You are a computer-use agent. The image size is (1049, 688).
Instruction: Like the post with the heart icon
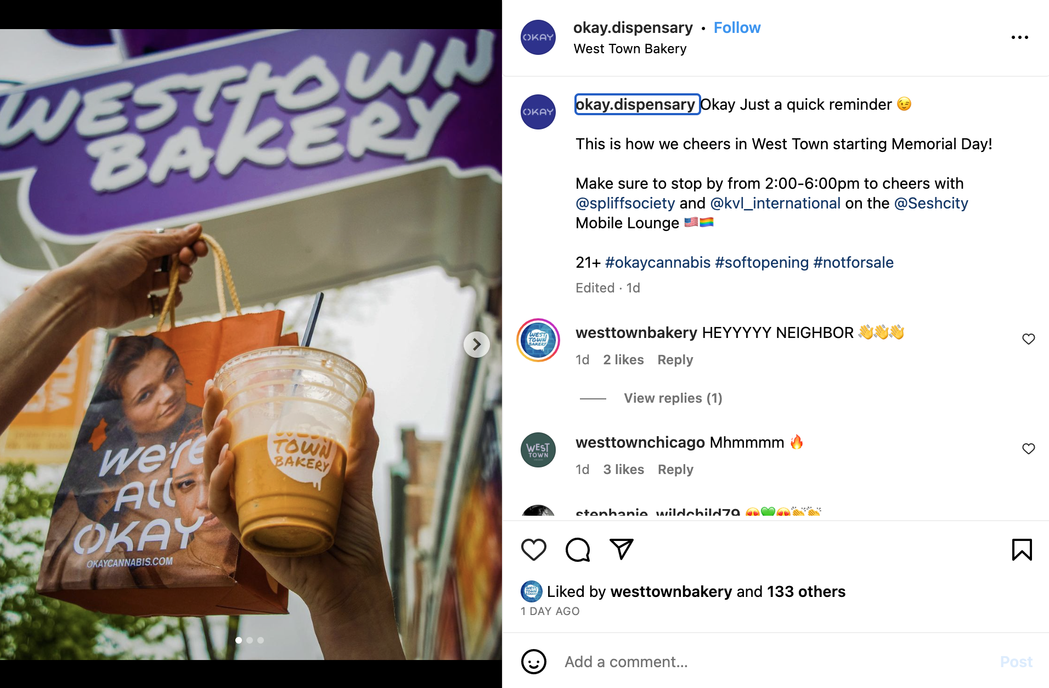tap(533, 550)
